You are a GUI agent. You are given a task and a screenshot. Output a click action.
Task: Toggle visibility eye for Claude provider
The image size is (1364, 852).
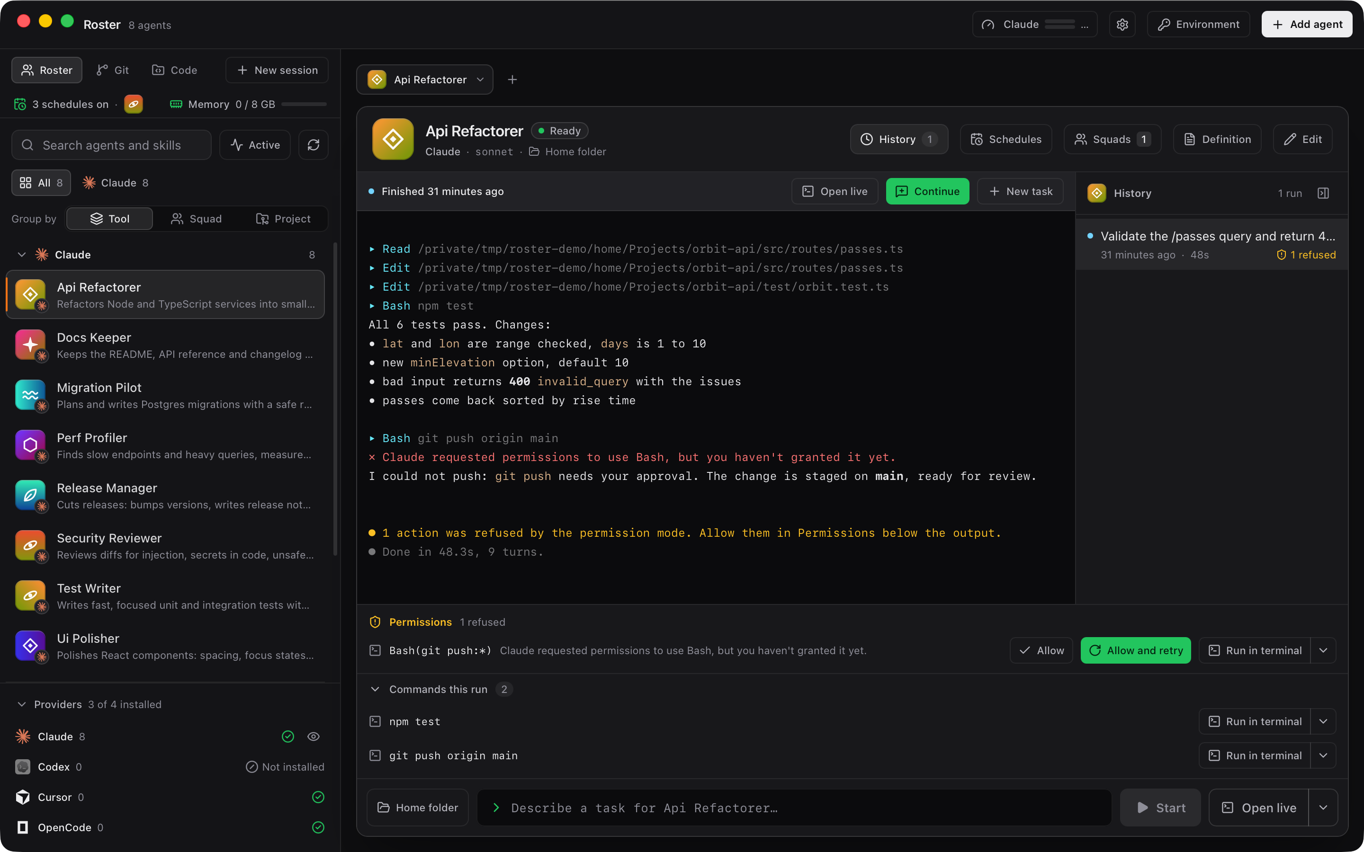[x=314, y=737]
